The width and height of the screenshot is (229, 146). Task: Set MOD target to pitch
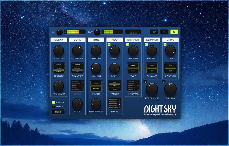pos(115,86)
